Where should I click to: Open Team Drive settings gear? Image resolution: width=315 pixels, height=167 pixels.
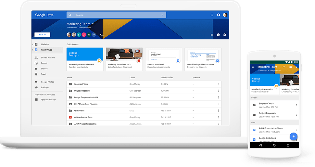pyautogui.click(x=225, y=35)
